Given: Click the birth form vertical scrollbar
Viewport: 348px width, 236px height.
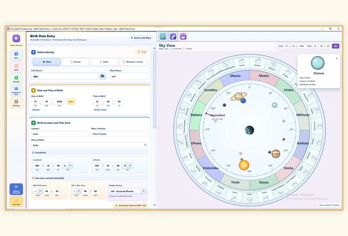Looking at the screenshot, I should click(x=155, y=89).
